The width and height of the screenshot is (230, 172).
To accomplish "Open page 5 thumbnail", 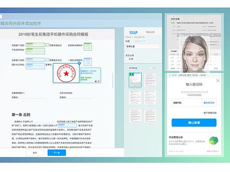I will click(x=135, y=116).
